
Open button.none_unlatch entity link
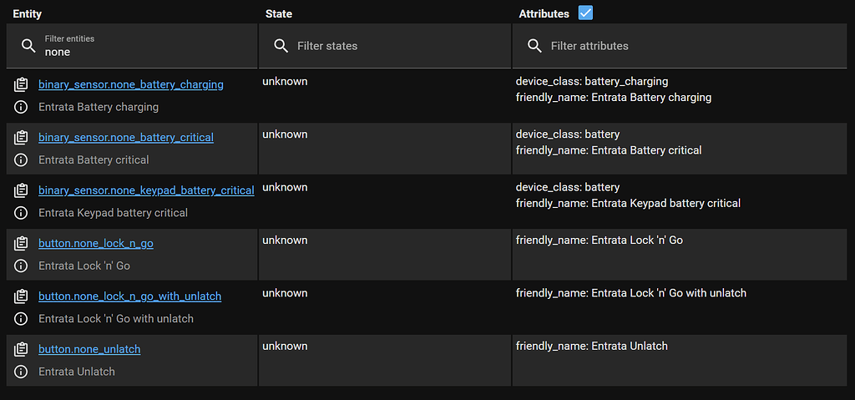(x=89, y=349)
